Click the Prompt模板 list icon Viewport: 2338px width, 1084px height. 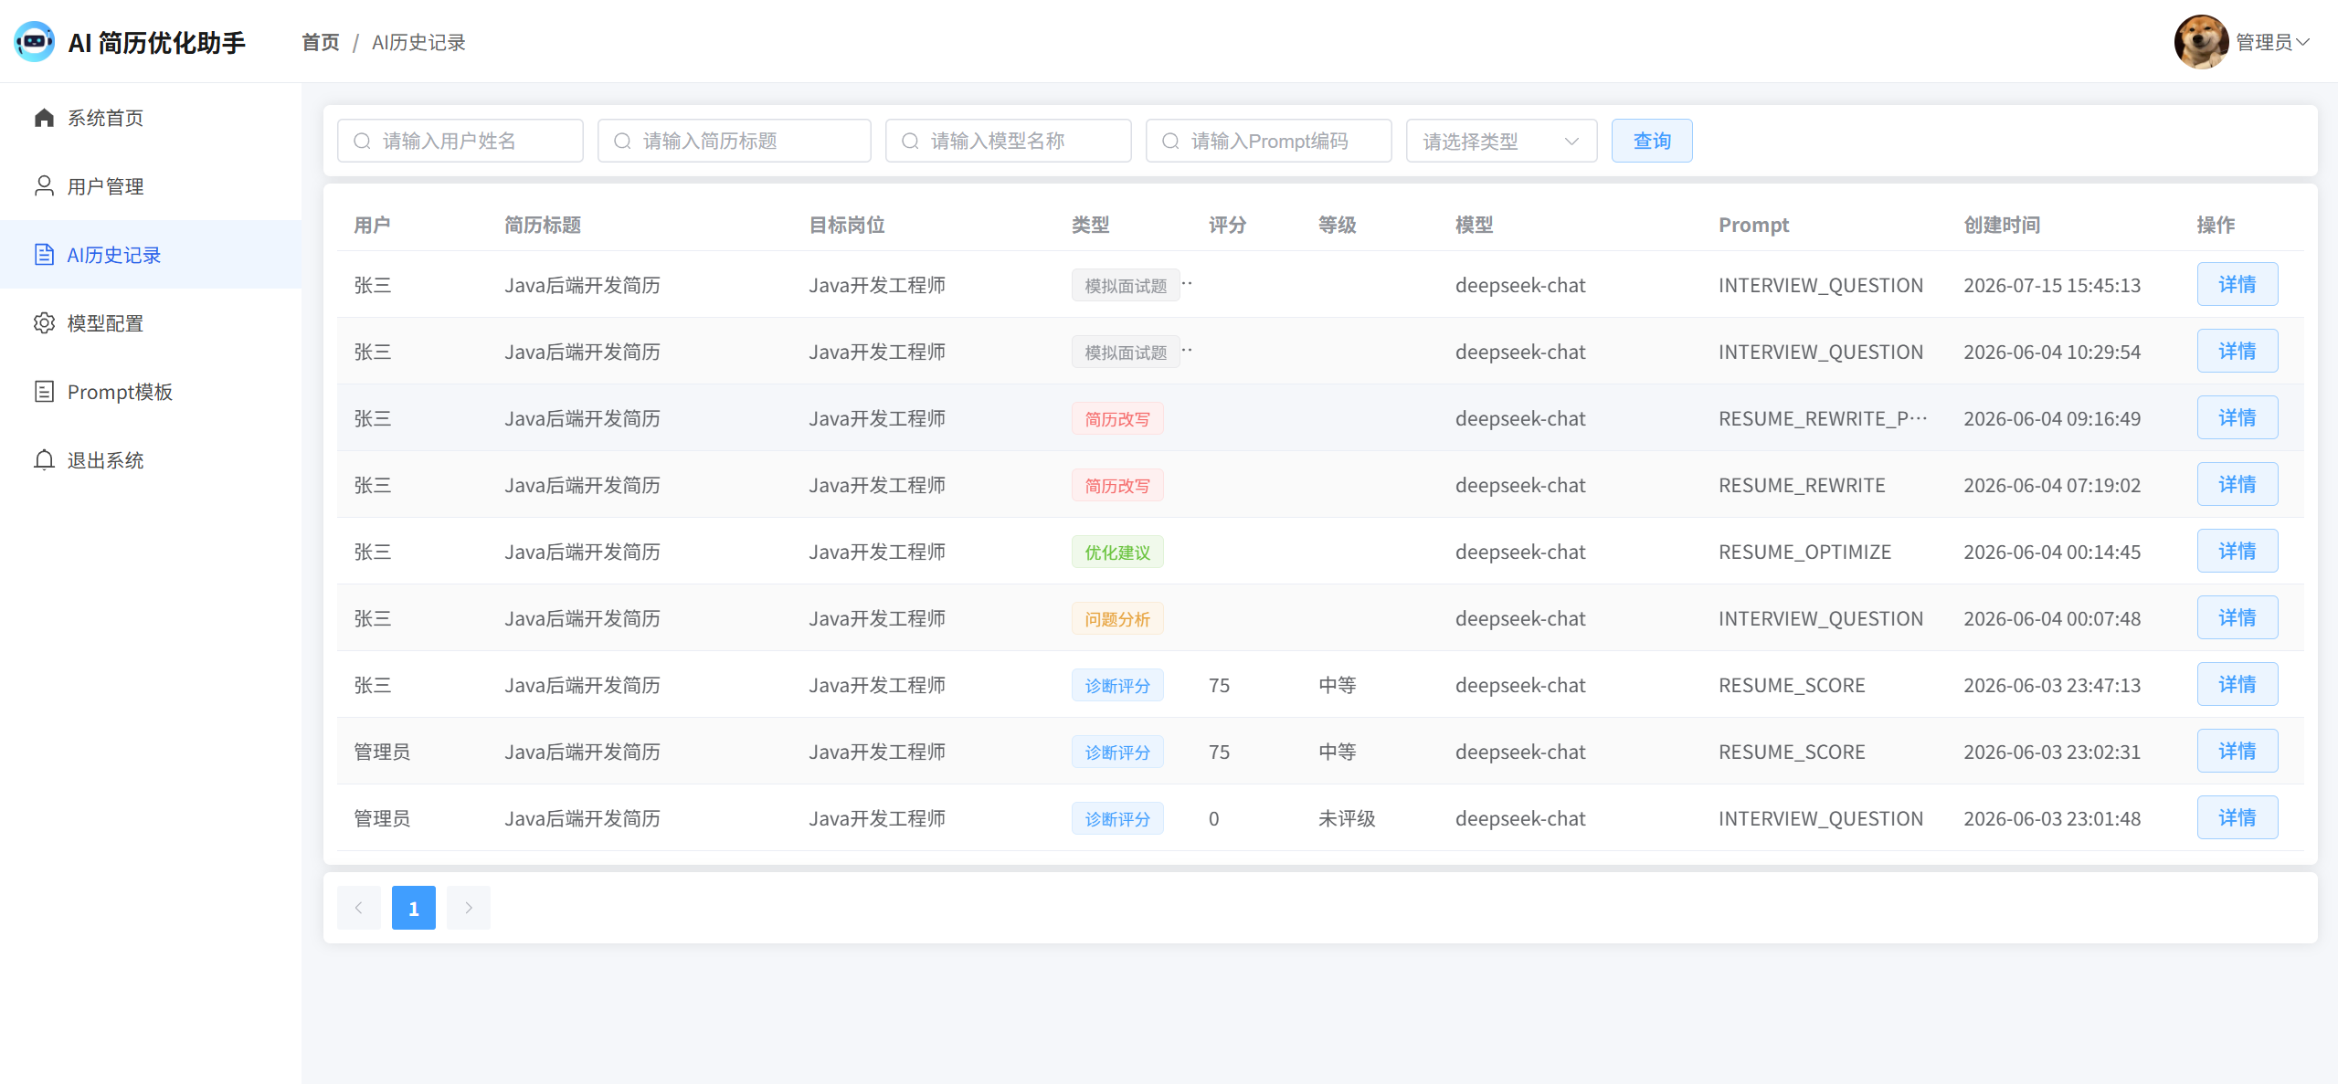44,392
